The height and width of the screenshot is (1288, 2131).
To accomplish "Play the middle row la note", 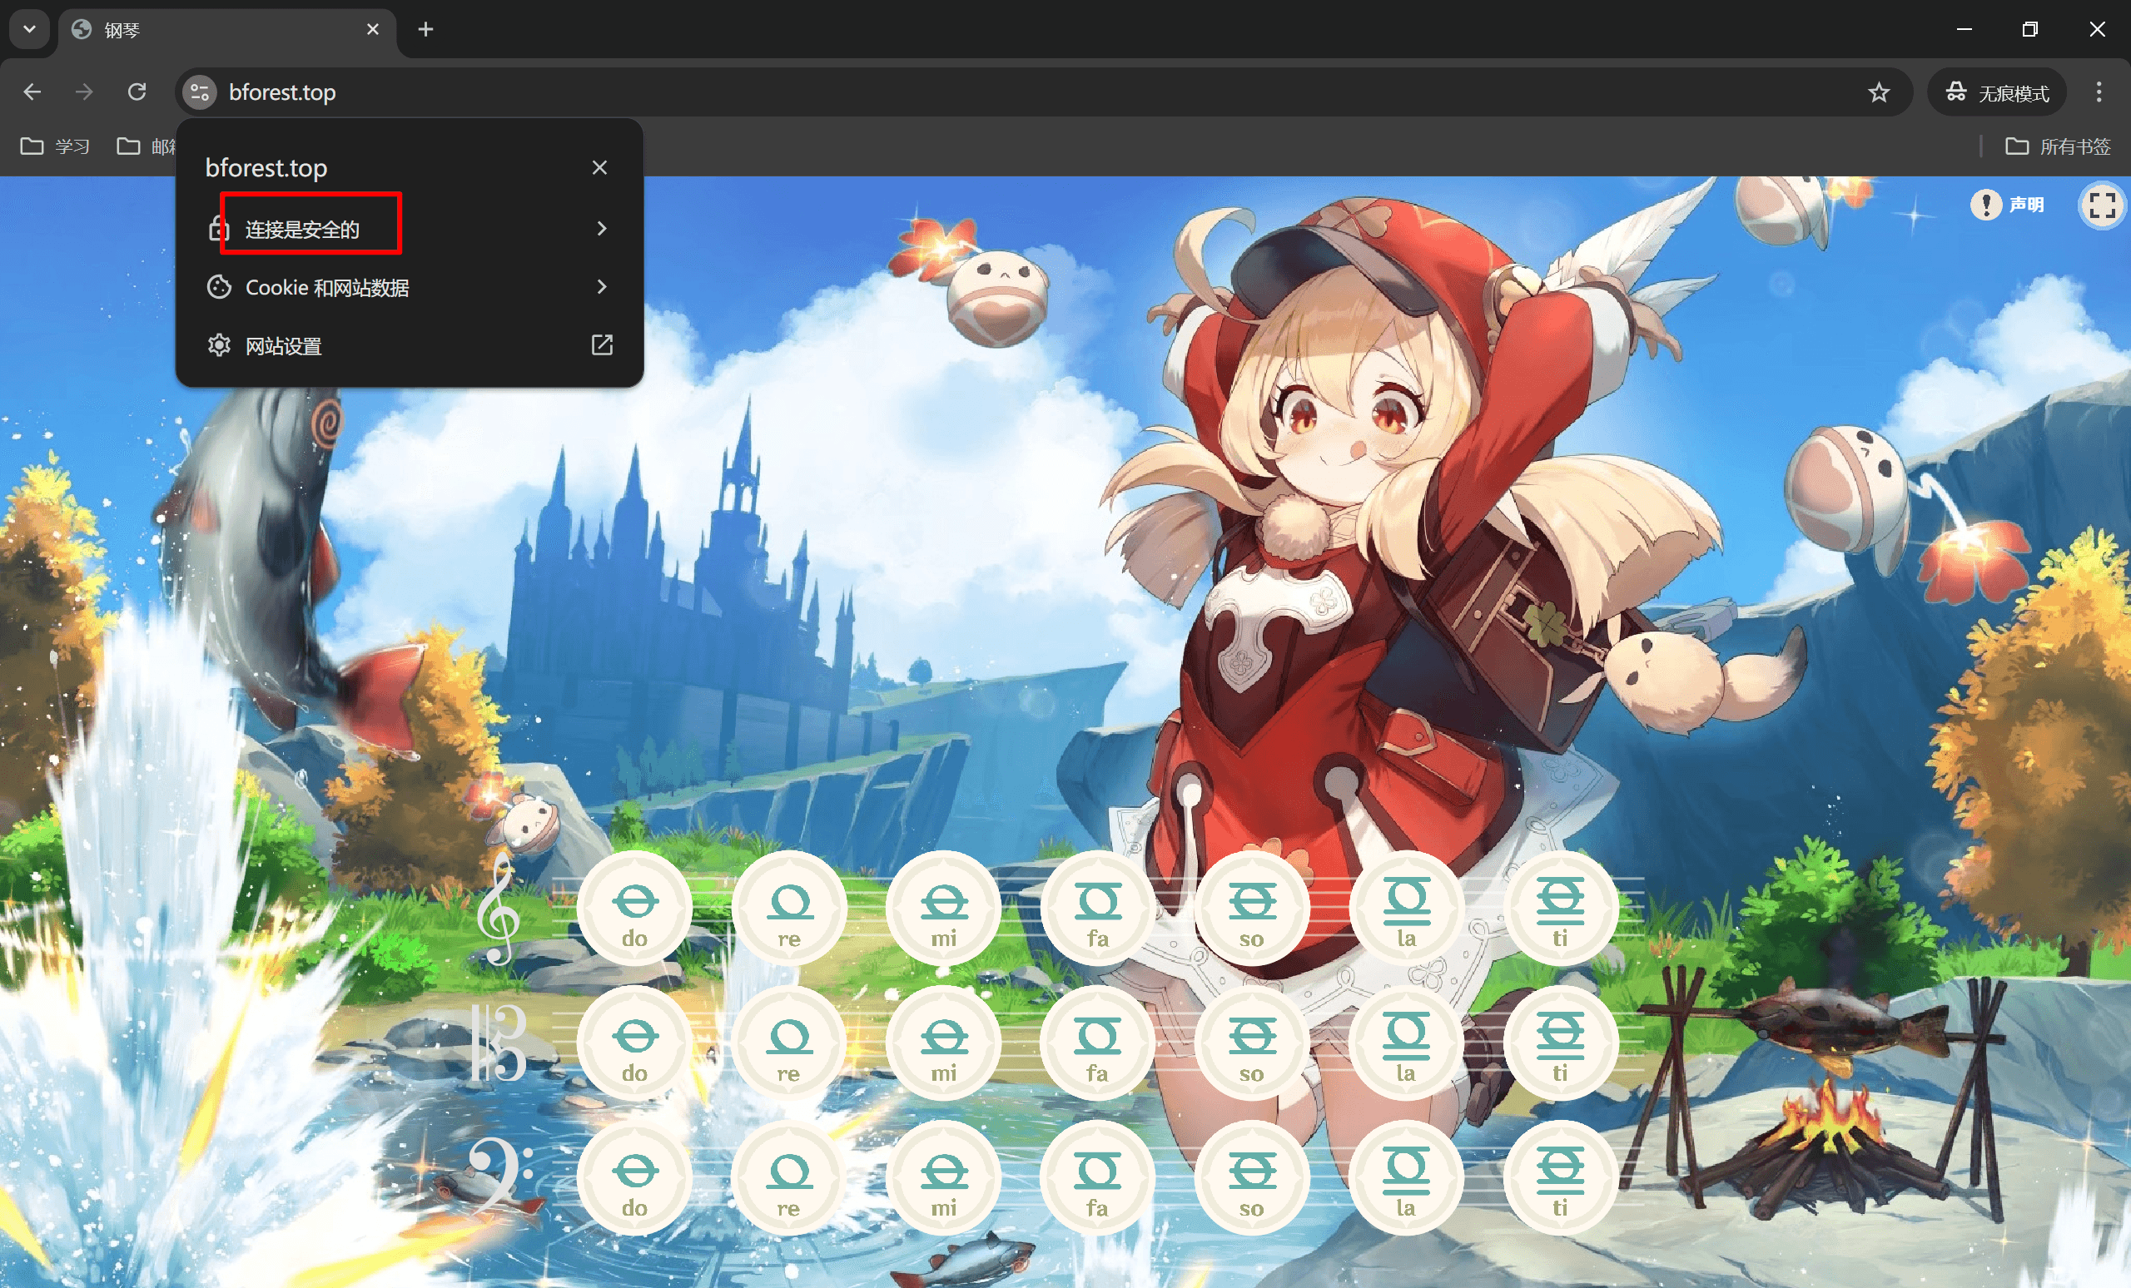I will point(1406,1043).
